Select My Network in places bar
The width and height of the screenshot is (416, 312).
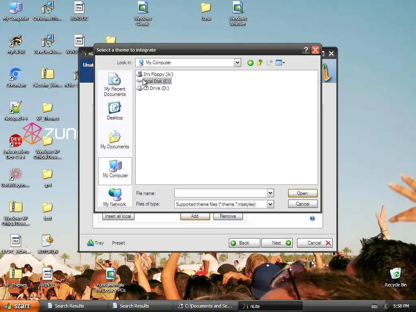[x=115, y=197]
